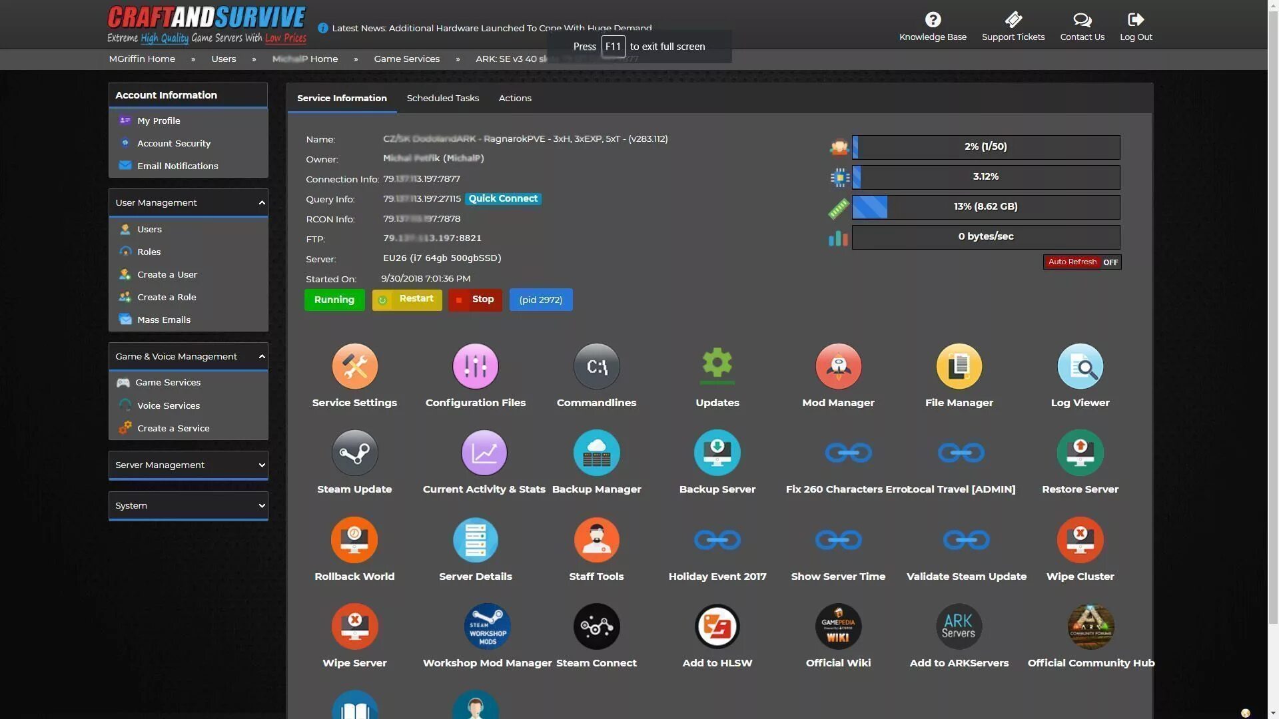The image size is (1279, 719).
Task: Switch to Scheduled Tasks tab
Action: click(x=442, y=99)
